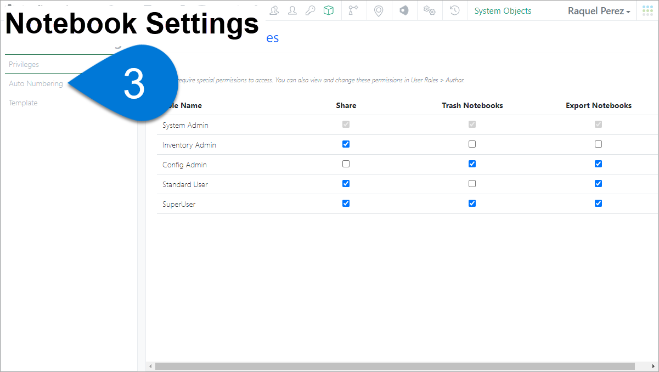Enable Share for Config Admin
659x372 pixels.
(346, 164)
